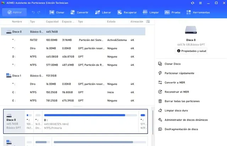Image resolution: width=227 pixels, height=146 pixels.
Task: Select the D: NTFS partition row
Action: click(x=73, y=57)
